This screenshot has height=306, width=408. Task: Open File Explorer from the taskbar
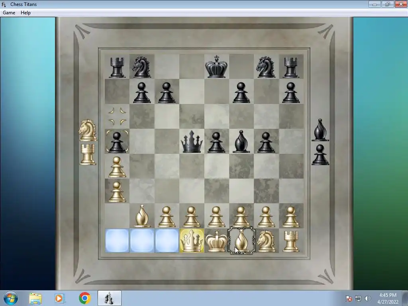[35, 298]
